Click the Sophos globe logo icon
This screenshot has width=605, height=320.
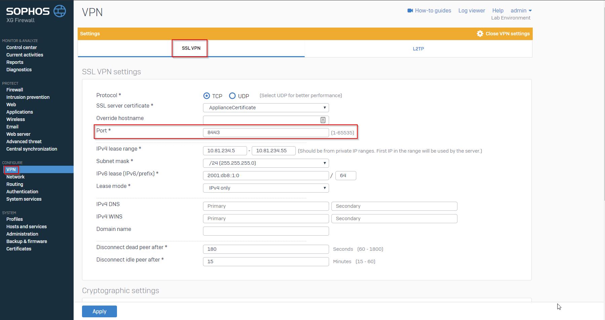point(60,11)
